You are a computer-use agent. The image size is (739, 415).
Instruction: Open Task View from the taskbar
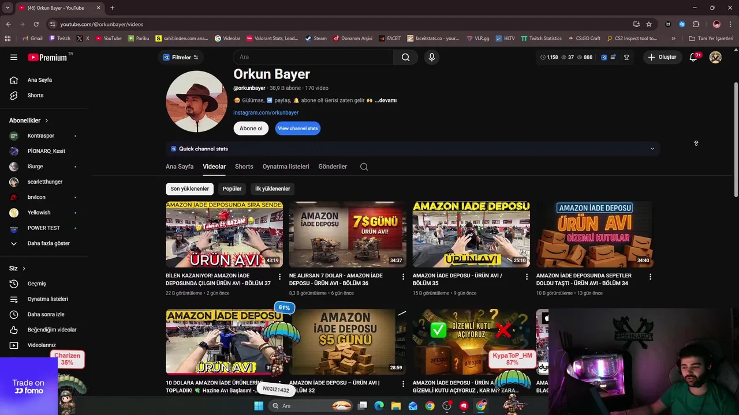363,406
